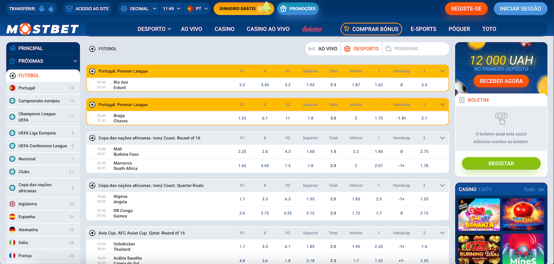Open Promoções gift button
The height and width of the screenshot is (264, 554).
[298, 9]
